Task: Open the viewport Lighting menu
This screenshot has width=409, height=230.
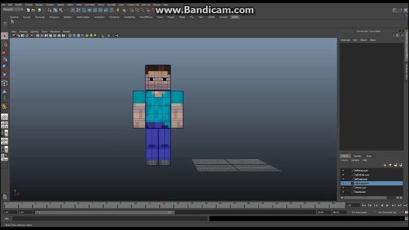Action: coord(34,31)
